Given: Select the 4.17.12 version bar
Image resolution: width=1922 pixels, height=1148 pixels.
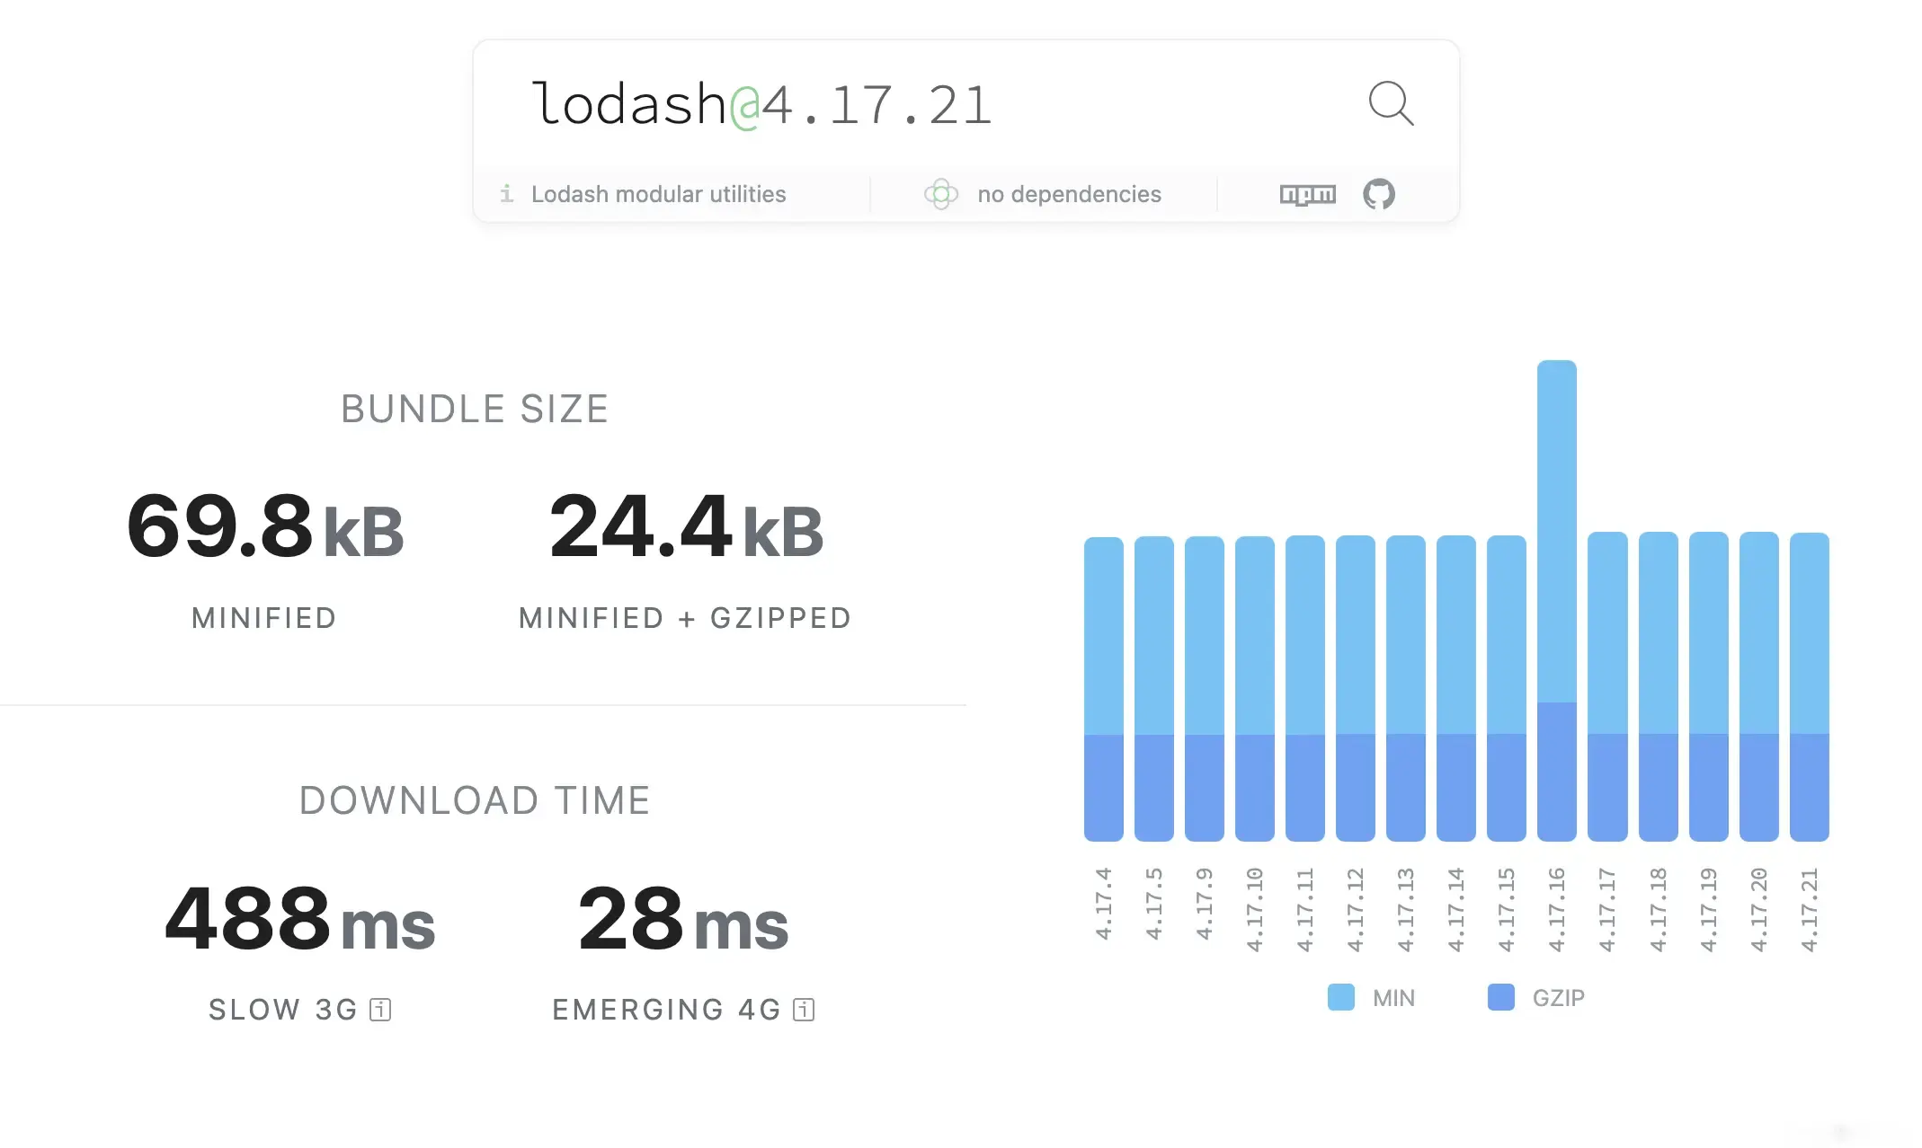Looking at the screenshot, I should 1355,689.
